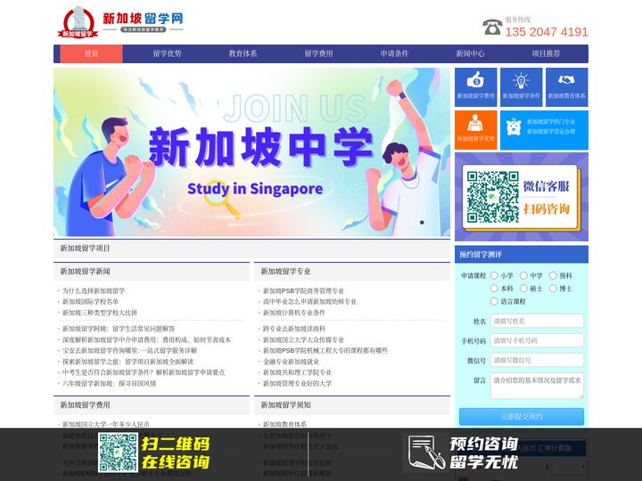The height and width of the screenshot is (481, 642).
Task: Open 项目推荐 nav menu item
Action: (546, 53)
